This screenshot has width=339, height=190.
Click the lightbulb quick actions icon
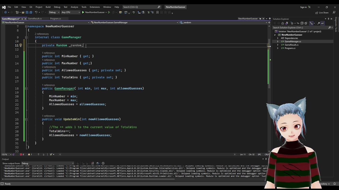point(21,45)
